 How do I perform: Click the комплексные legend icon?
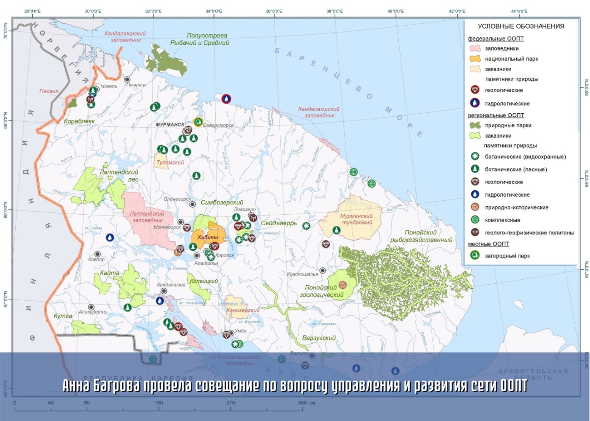click(475, 220)
